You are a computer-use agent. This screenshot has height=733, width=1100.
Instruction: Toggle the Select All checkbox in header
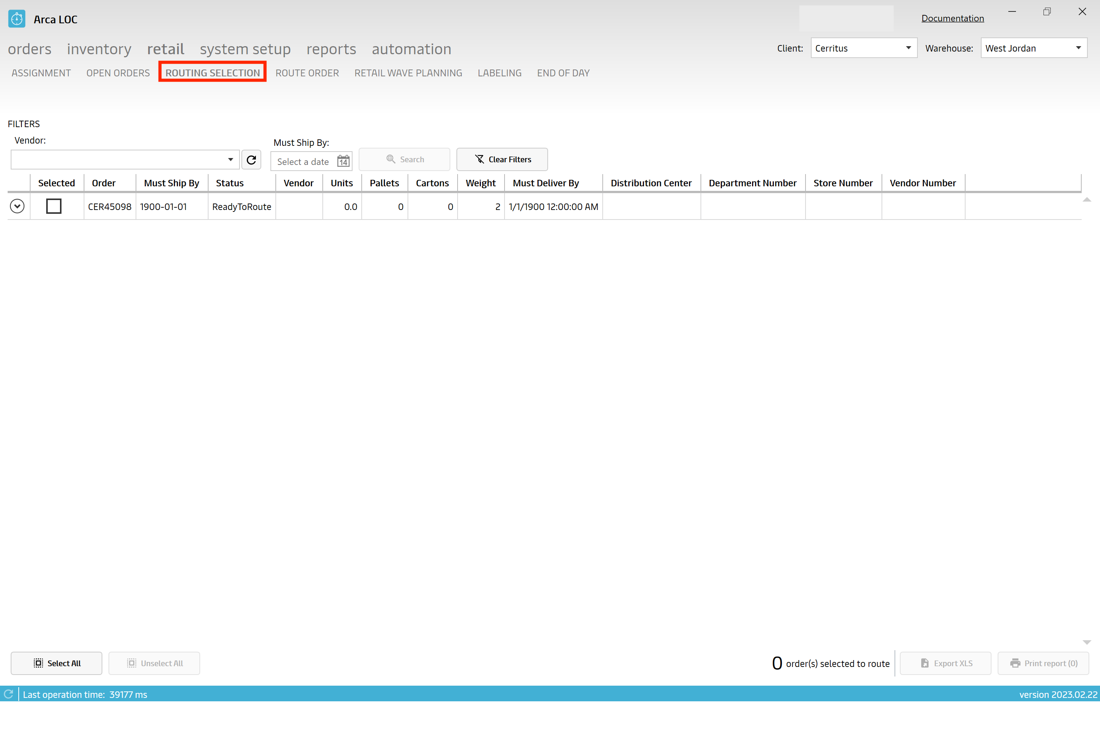tap(55, 182)
